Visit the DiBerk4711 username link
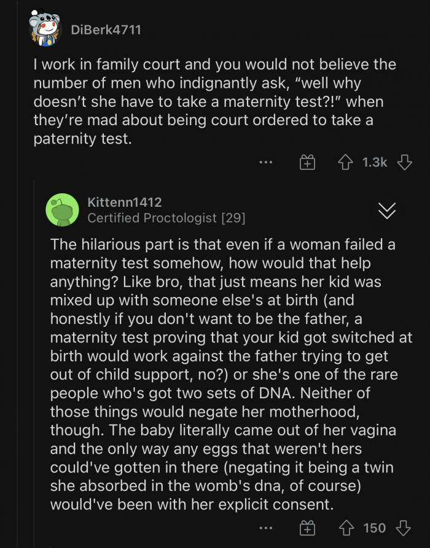Viewport: 430px width, 548px height. coord(105,29)
